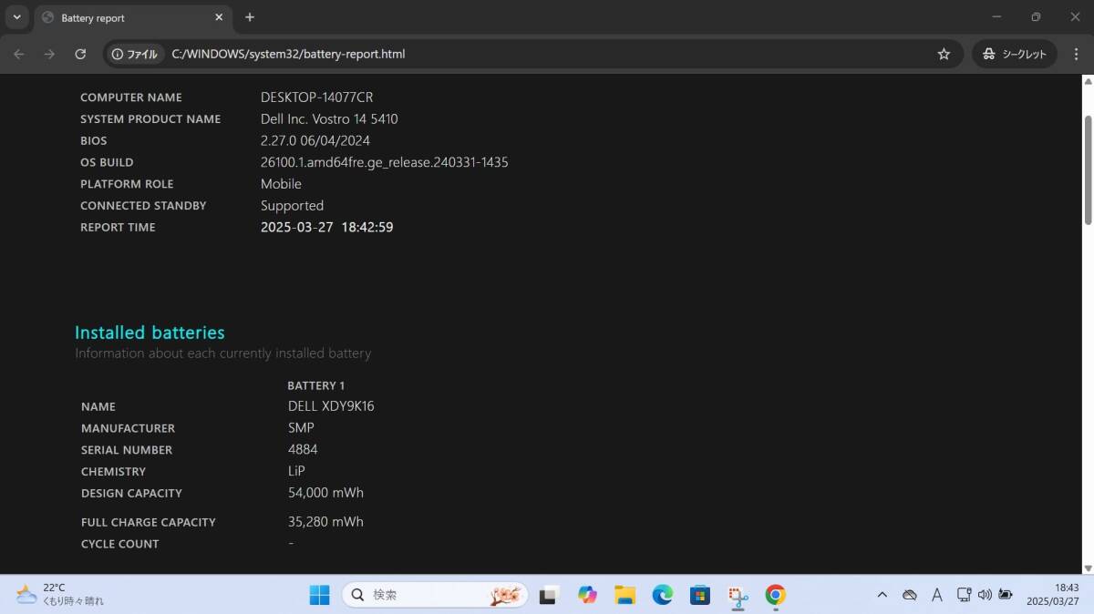Click the page scrollbar up arrow

click(x=1088, y=81)
